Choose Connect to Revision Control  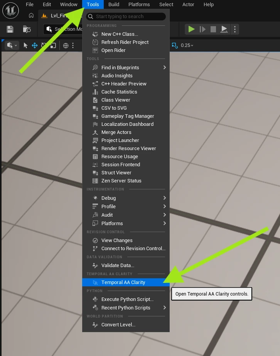[126, 248]
